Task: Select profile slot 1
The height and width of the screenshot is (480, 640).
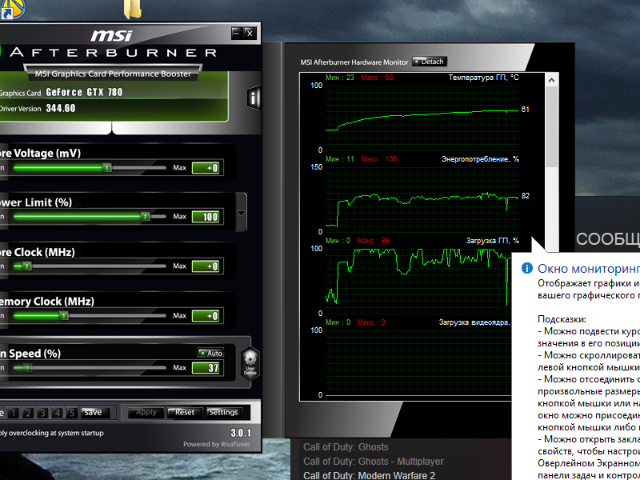Action: (13, 413)
